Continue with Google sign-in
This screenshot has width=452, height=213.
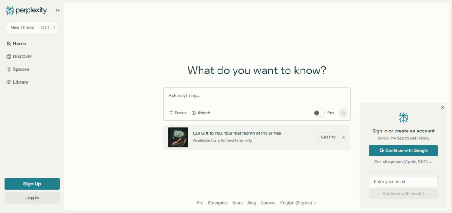(403, 151)
